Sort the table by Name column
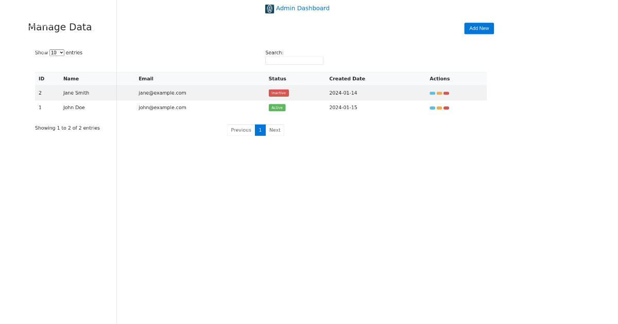This screenshot has height=324, width=618. 71,79
